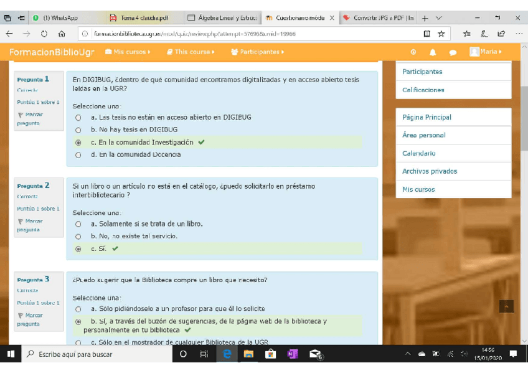Screen dimensions: 528x373
Task: Refresh the page in the browser
Action: [x=44, y=34]
